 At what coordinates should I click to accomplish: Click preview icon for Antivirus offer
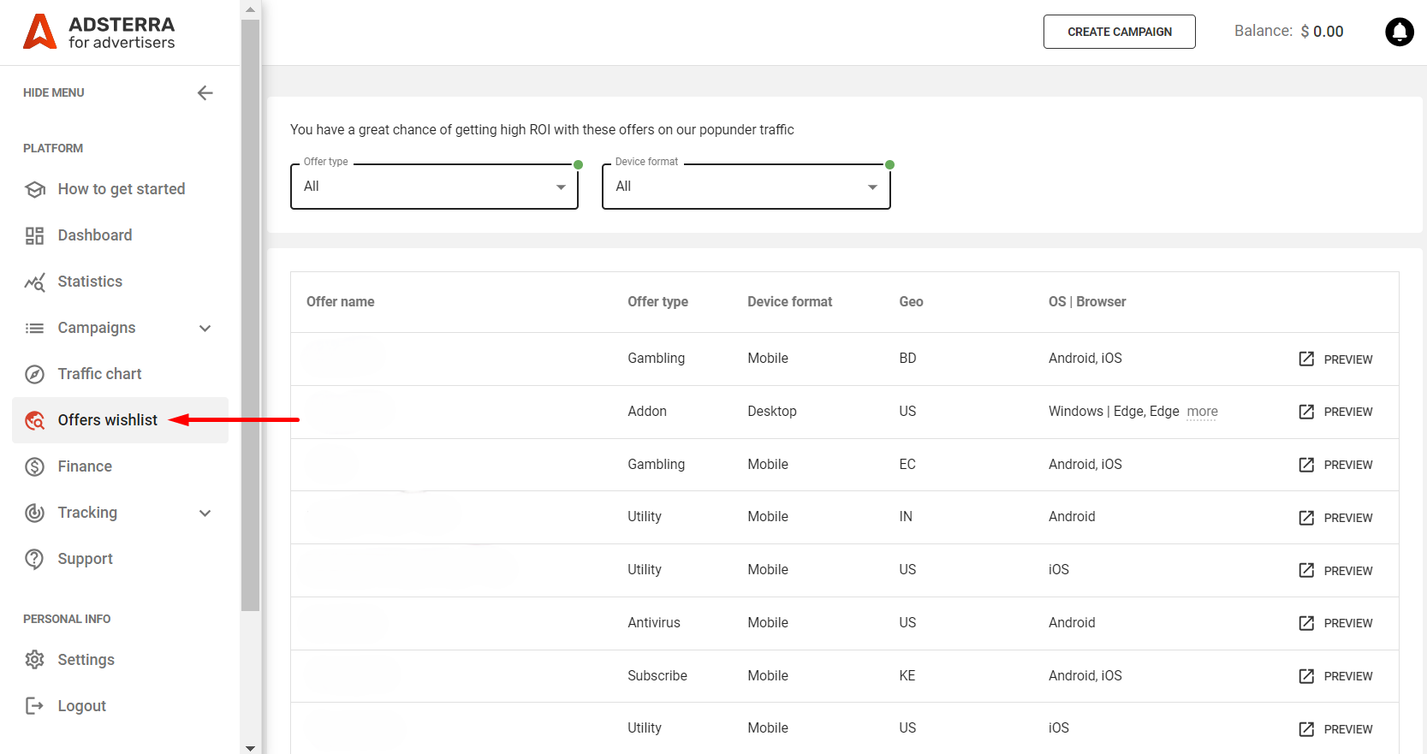(x=1306, y=623)
